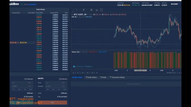
Task: Choose 100% in the Sell BTC form
Action: click(64, 90)
